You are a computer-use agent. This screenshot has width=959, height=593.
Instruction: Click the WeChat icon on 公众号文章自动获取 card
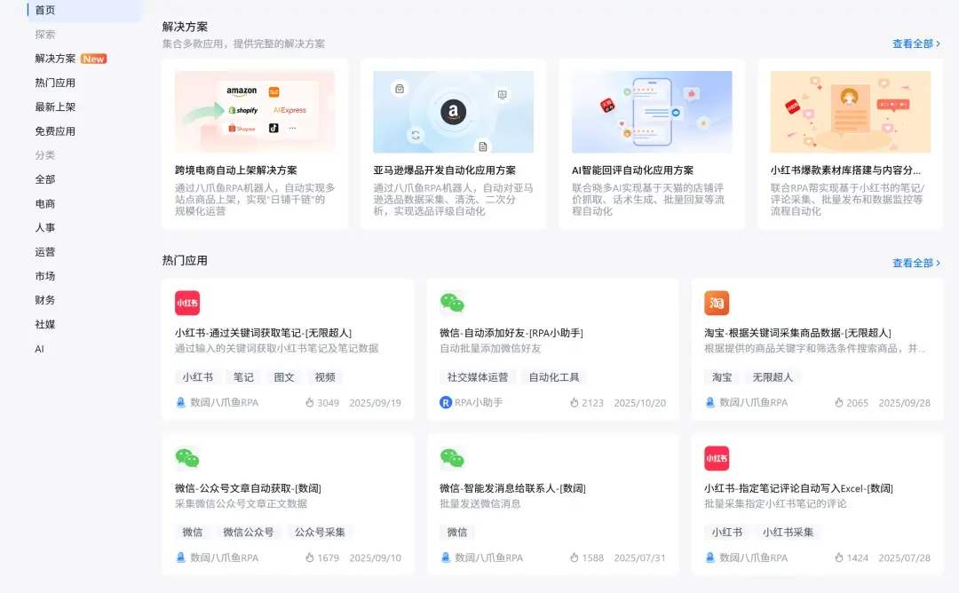point(187,458)
